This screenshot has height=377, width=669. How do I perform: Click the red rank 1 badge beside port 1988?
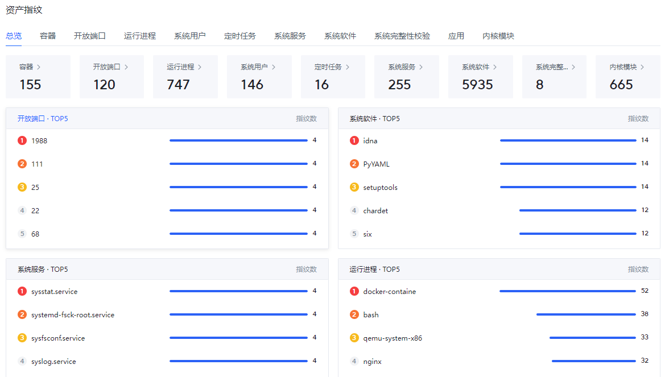(22, 140)
